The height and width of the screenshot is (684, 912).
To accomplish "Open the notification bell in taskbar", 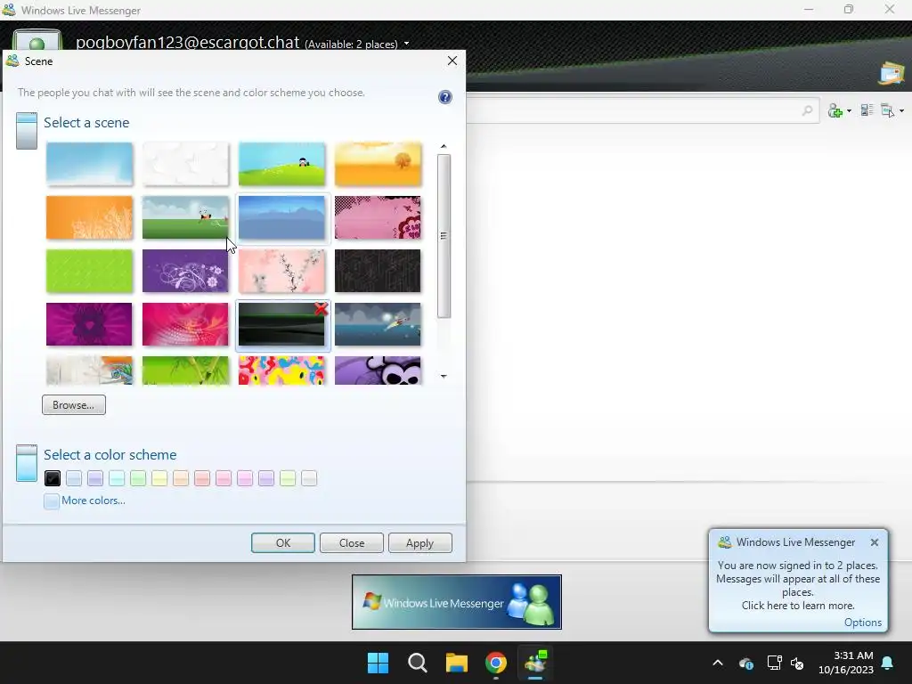I will [x=888, y=663].
